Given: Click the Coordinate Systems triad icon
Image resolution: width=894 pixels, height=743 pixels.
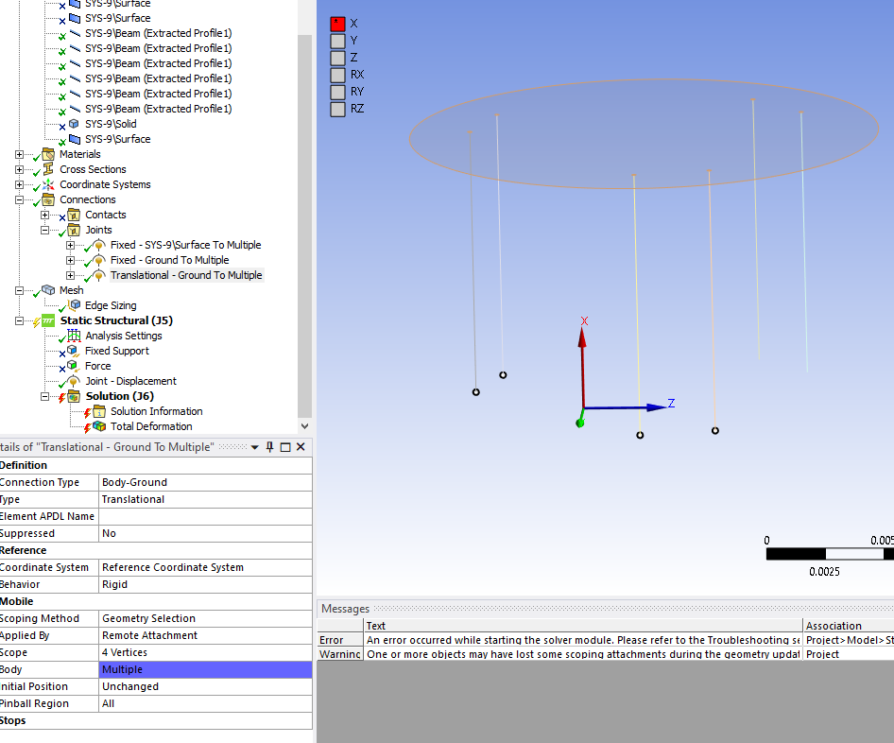Looking at the screenshot, I should coord(48,184).
